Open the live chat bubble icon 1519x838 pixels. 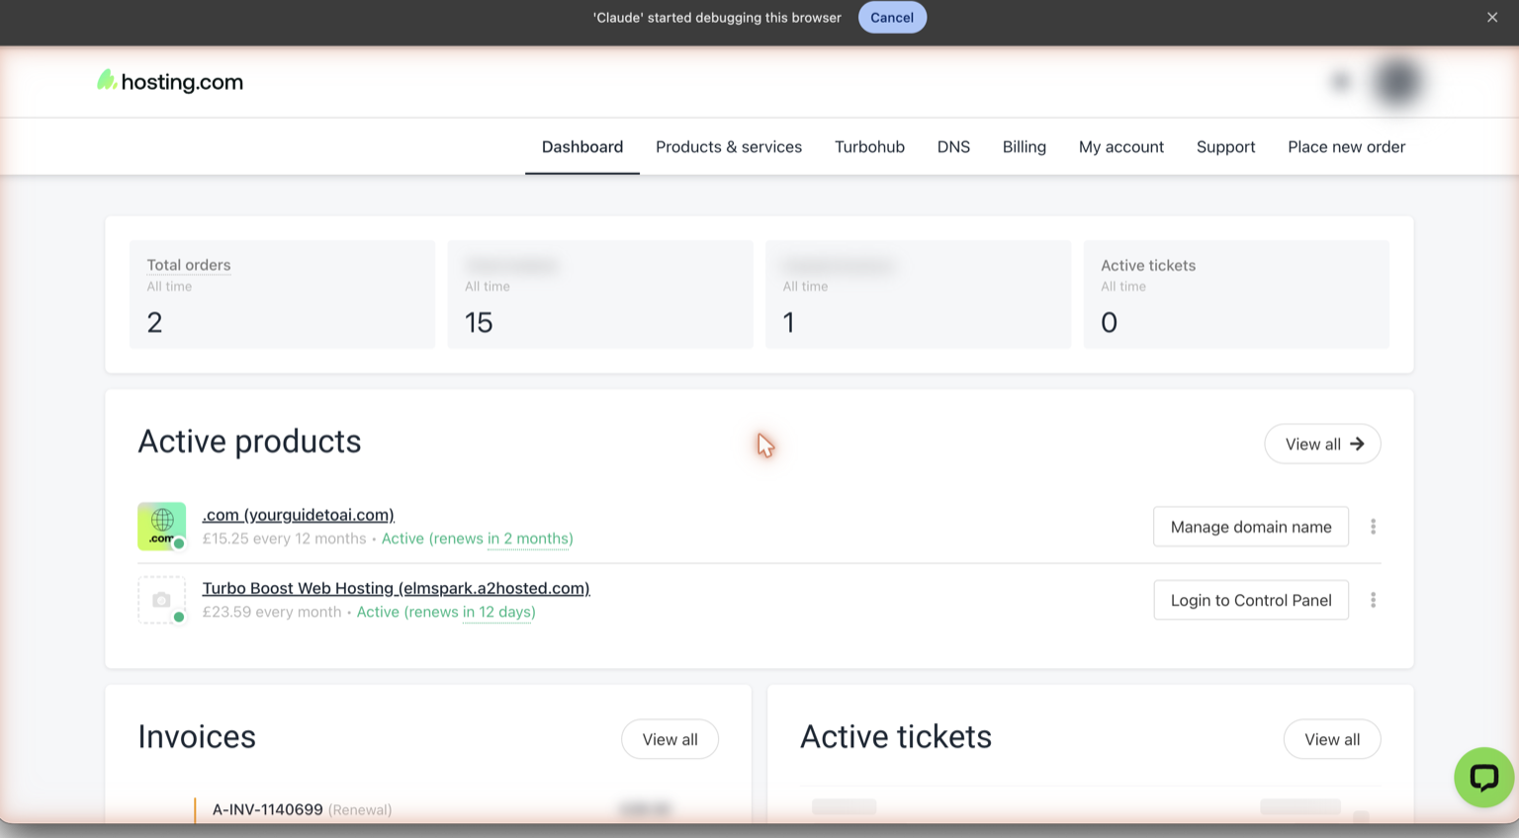coord(1483,777)
